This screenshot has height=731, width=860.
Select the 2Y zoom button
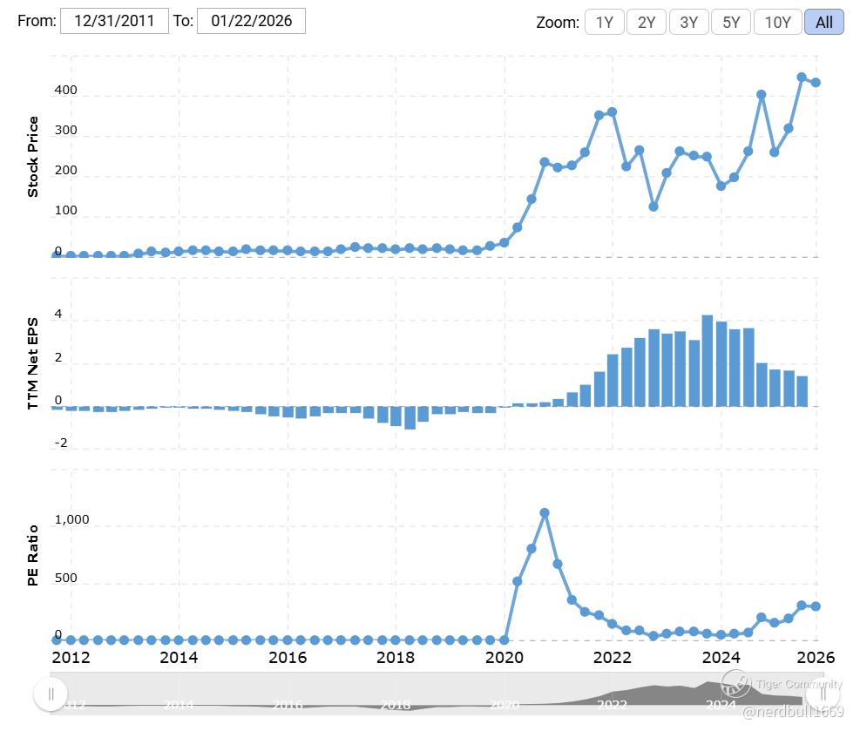click(x=647, y=23)
